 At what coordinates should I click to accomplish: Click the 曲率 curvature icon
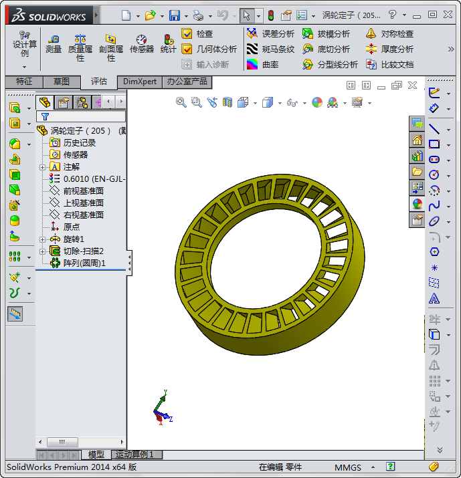coord(252,64)
